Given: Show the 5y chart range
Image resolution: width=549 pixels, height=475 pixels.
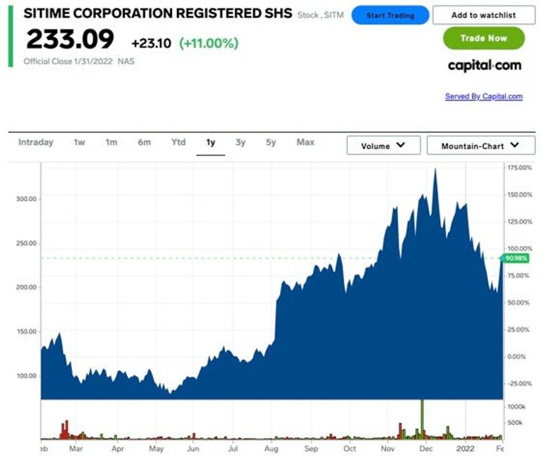Looking at the screenshot, I should (270, 142).
